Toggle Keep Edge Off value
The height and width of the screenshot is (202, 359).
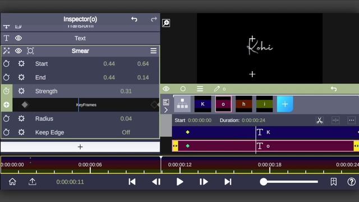coord(126,132)
